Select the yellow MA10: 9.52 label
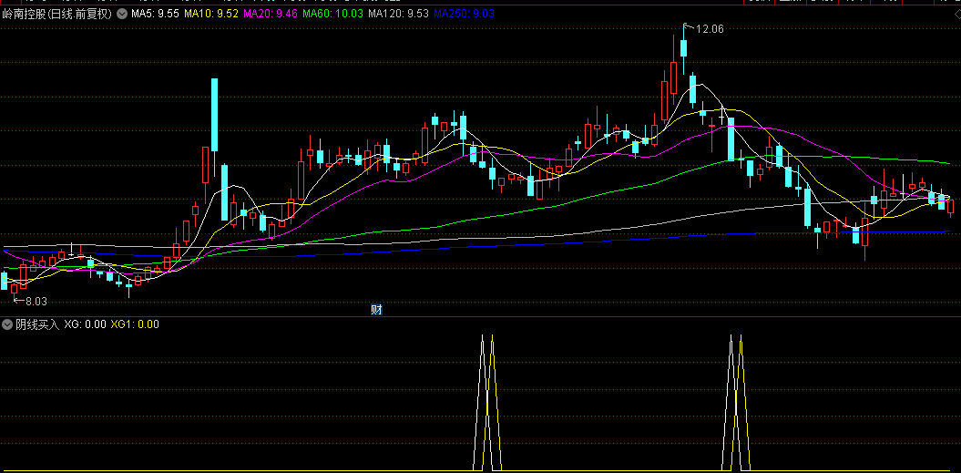 [210, 14]
